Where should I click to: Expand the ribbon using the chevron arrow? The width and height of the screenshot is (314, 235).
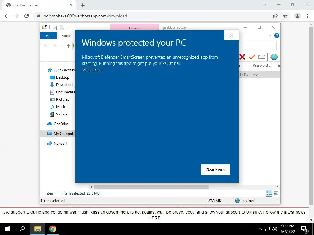point(270,35)
